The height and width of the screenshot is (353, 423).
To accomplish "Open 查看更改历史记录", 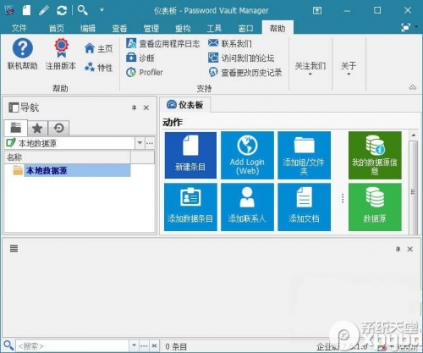I will pyautogui.click(x=245, y=72).
